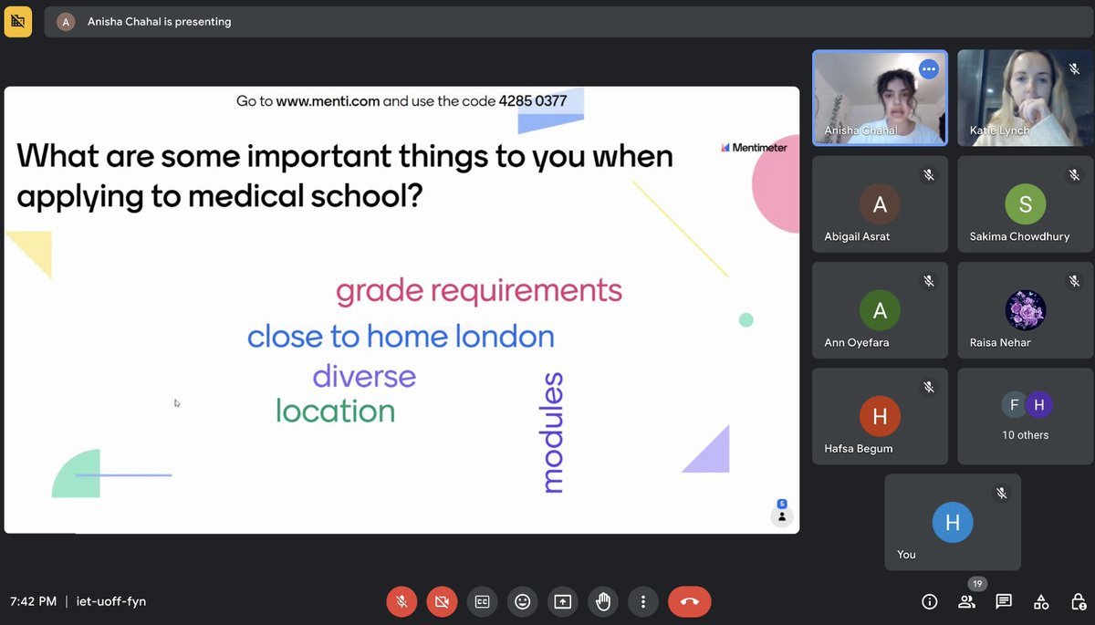Open meeting details info icon
Viewport: 1095px width, 625px height.
pos(930,601)
